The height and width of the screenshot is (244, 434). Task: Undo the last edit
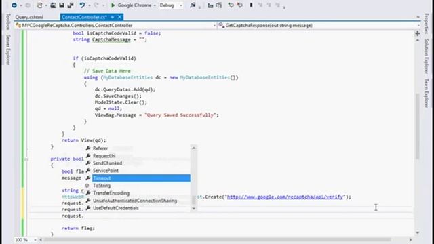coord(82,5)
